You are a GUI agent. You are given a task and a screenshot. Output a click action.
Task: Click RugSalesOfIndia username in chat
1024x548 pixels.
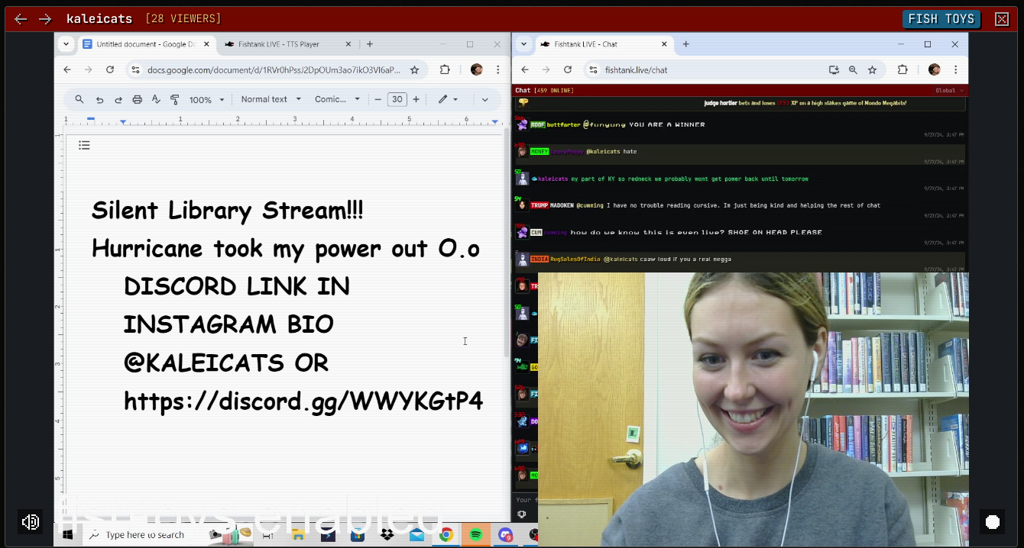pyautogui.click(x=575, y=259)
